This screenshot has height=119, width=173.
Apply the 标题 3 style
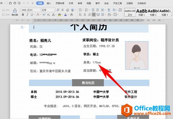(x=165, y=12)
